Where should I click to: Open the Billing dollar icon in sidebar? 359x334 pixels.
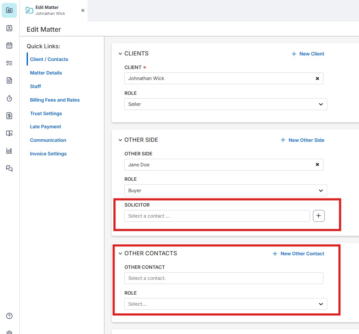pos(9,116)
